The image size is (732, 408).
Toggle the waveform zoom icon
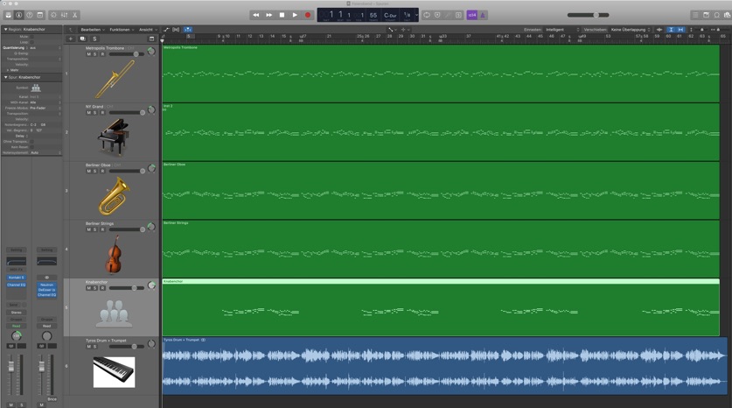[x=659, y=30]
